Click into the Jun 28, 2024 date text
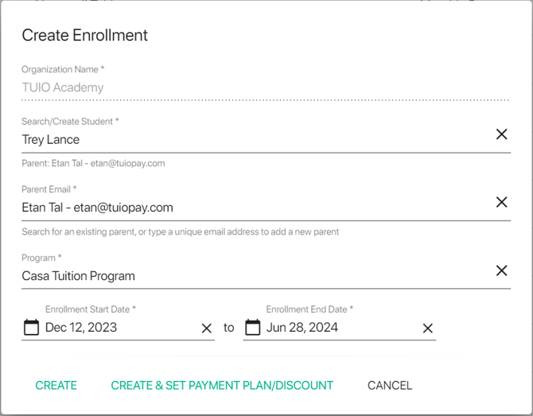This screenshot has width=533, height=416. coord(302,328)
